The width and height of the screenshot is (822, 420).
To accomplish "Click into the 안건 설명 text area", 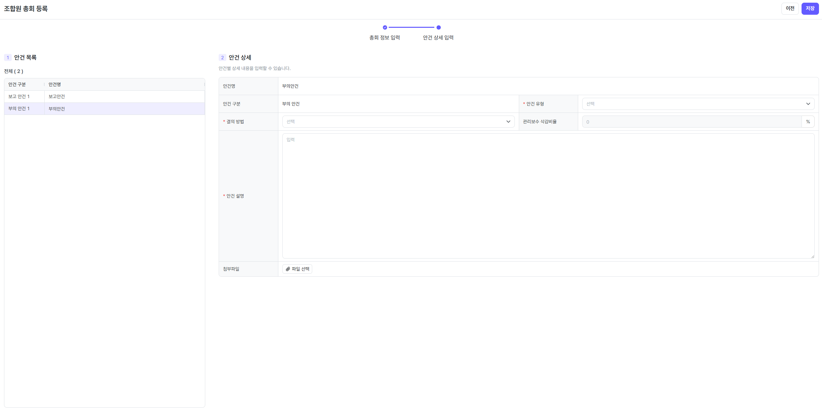I will [x=548, y=196].
